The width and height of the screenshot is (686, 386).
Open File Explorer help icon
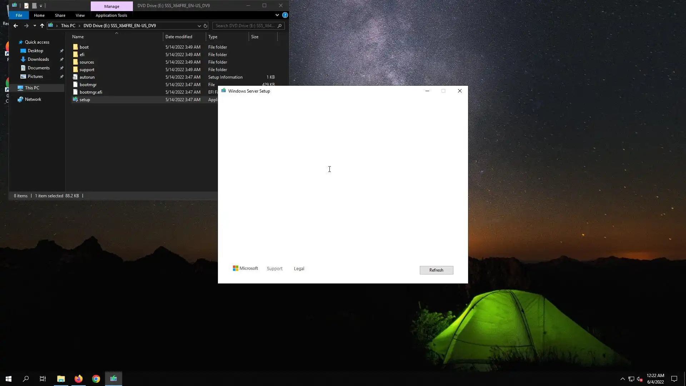point(285,15)
